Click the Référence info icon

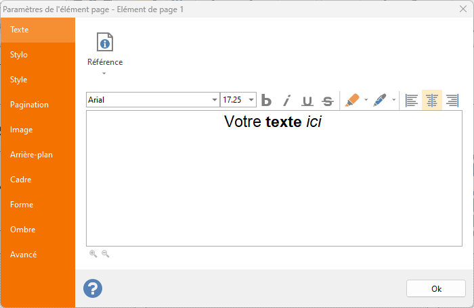pos(104,43)
